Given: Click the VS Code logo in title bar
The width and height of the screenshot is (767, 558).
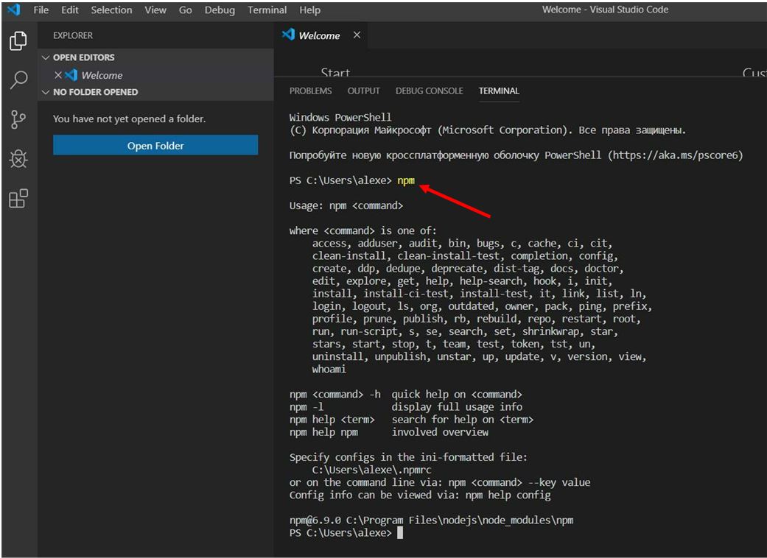Looking at the screenshot, I should (x=13, y=10).
